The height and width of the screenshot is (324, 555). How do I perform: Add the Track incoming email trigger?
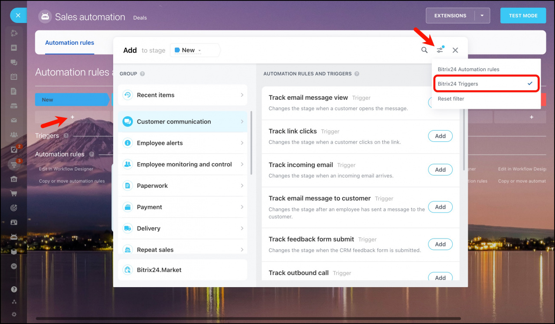(440, 170)
